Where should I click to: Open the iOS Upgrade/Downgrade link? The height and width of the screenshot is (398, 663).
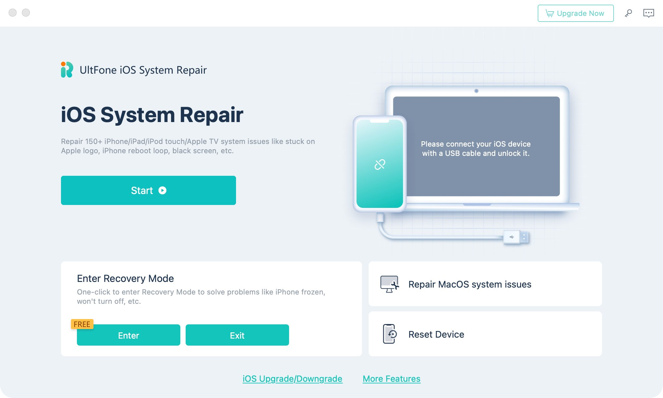(292, 379)
